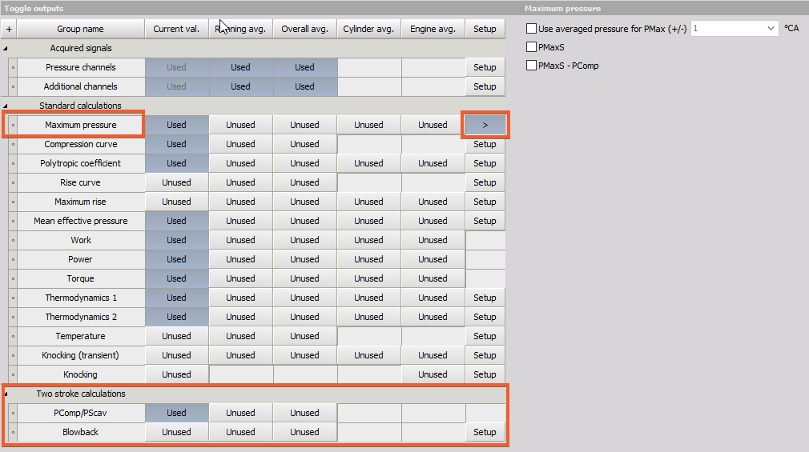Viewport: 809px width, 452px height.
Task: Click the Cylinder avg. column header
Action: [x=368, y=29]
